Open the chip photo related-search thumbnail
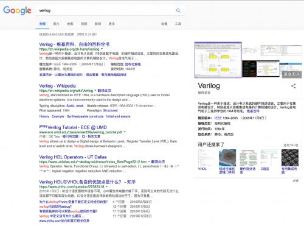This screenshot has height=226, width=304. coord(227,158)
